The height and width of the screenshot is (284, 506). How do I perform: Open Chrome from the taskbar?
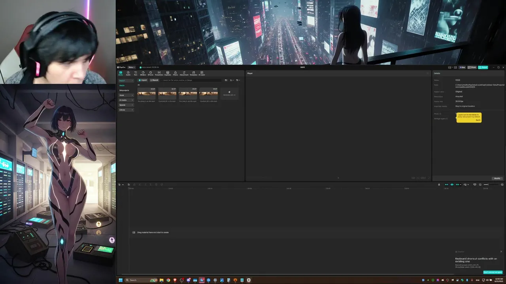coord(168,280)
